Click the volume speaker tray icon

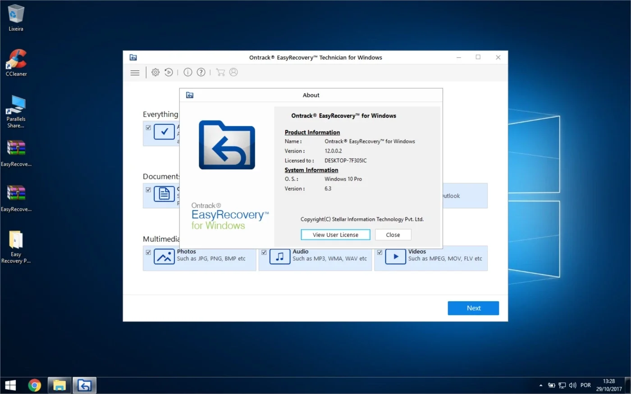[573, 385]
